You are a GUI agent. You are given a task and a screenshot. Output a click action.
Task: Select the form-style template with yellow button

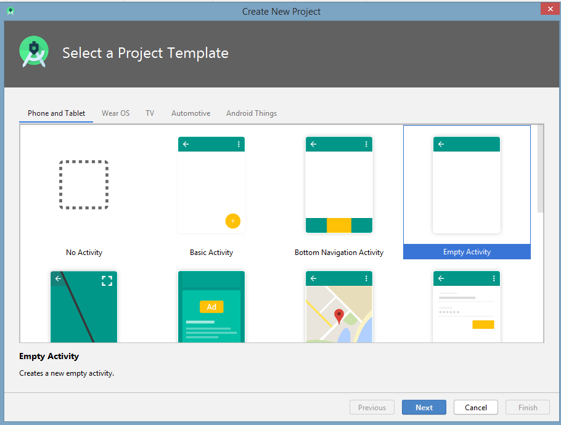[x=466, y=307]
